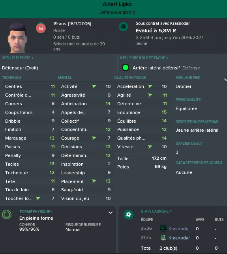Open the Meilleur Pied dropdown arrow
The image size is (227, 254).
[225, 80]
